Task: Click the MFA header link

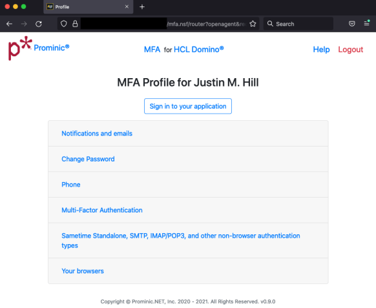Action: 152,50
